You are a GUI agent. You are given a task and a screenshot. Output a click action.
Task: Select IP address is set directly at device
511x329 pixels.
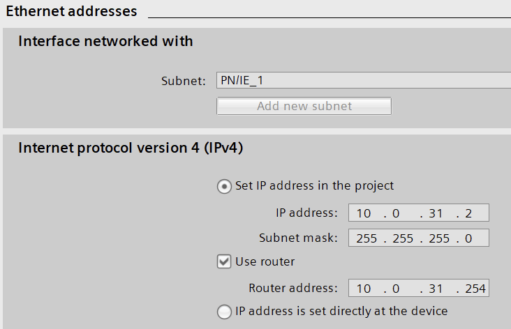[224, 312]
